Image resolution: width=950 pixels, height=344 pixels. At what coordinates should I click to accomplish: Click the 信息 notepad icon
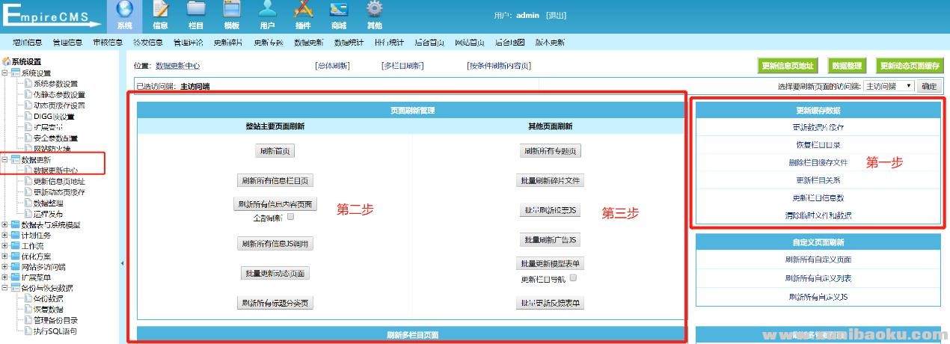pos(160,10)
